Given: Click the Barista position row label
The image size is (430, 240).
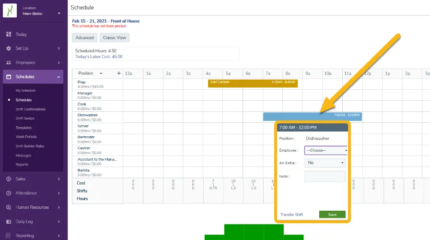Looking at the screenshot, I should pyautogui.click(x=83, y=170).
